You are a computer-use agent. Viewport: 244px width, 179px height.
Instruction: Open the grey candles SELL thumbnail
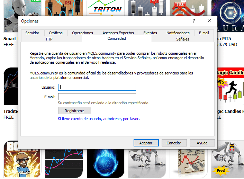pyautogui.click(x=147, y=8)
